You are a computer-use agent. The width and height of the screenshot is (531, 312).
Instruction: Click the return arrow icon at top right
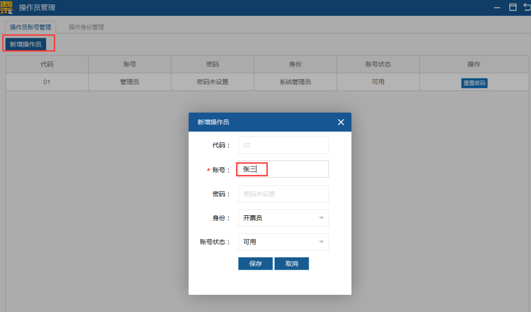click(x=527, y=7)
